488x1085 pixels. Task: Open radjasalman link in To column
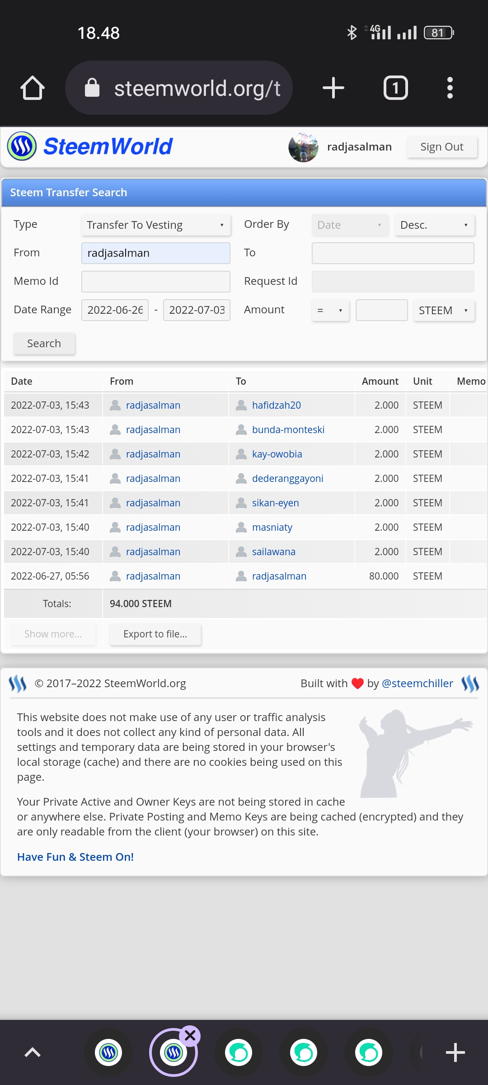tap(279, 576)
